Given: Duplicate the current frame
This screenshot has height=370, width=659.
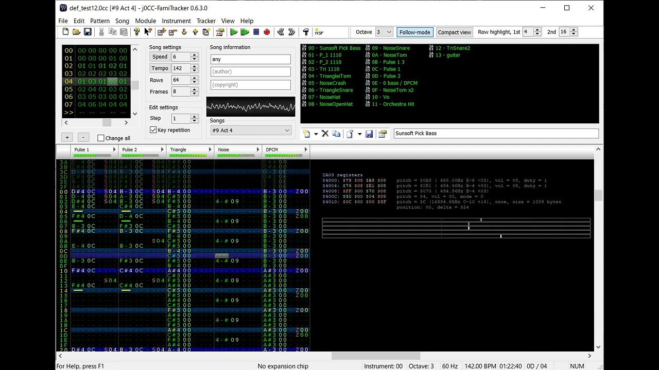Looking at the screenshot, I should click(x=206, y=32).
